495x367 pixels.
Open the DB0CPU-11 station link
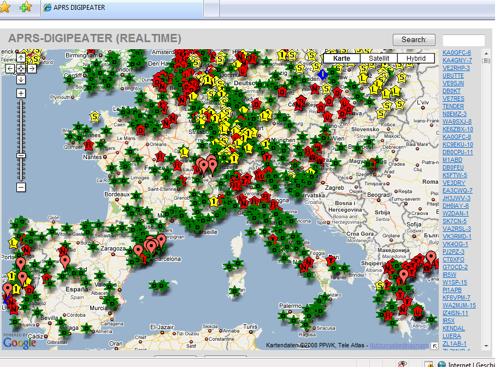point(458,152)
